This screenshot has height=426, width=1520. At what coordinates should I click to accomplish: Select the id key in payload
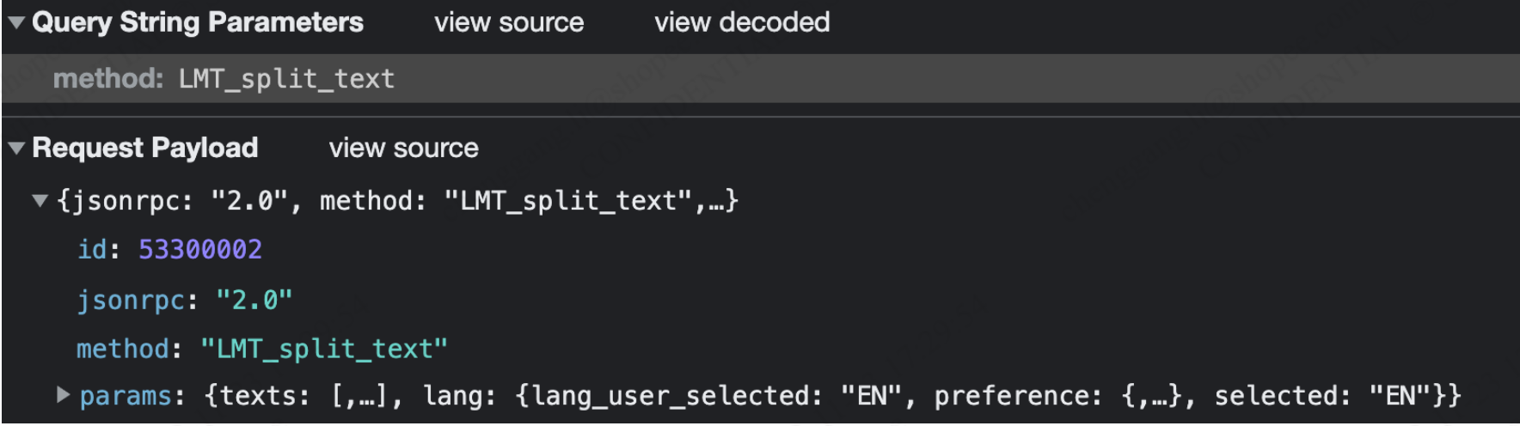pyautogui.click(x=91, y=250)
